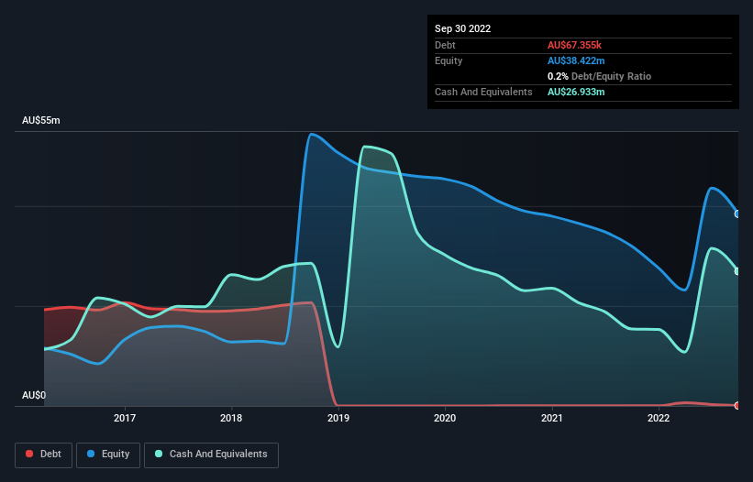Click the 2021 x-axis label
Image resolution: width=753 pixels, height=482 pixels.
click(x=552, y=418)
